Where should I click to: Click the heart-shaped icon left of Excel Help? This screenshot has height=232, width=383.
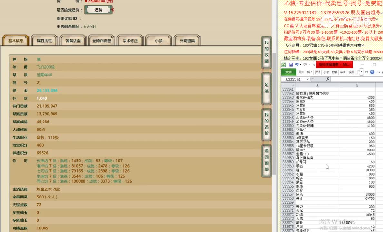click(366, 72)
